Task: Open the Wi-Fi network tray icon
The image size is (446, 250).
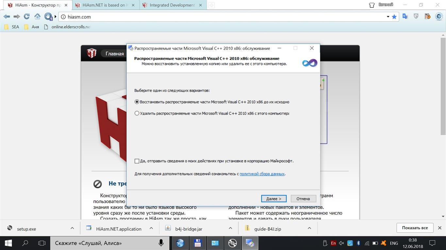Action: (x=367, y=243)
